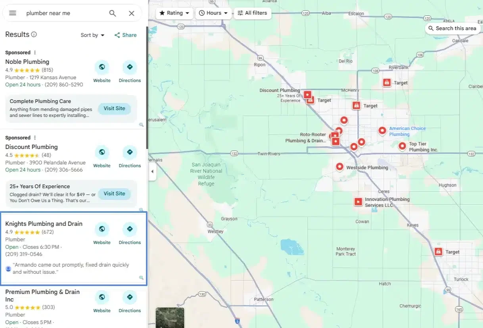
Task: Click Visit Site for Complete Plumbing Care
Action: pyautogui.click(x=114, y=109)
